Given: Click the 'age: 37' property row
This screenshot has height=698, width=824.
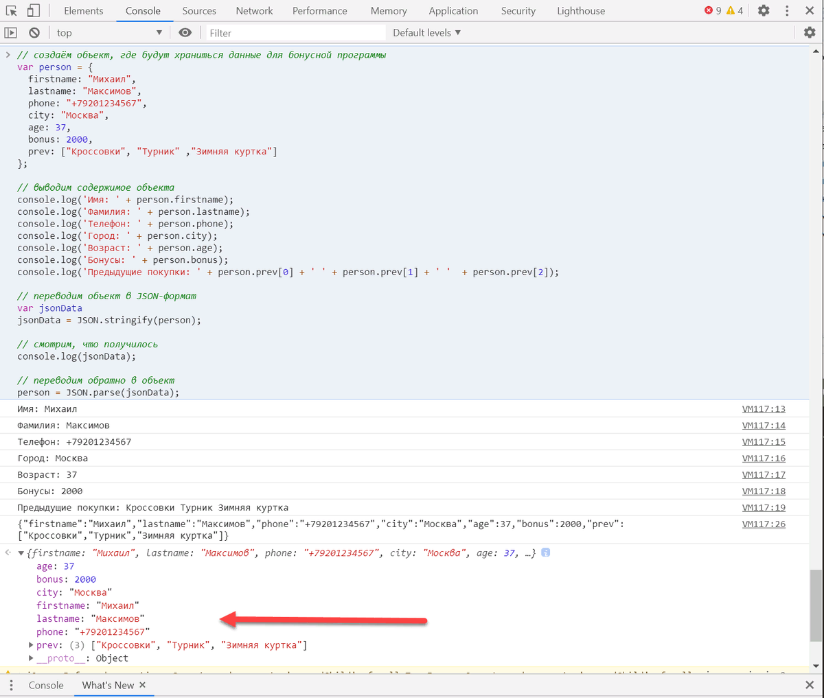Looking at the screenshot, I should tap(56, 566).
